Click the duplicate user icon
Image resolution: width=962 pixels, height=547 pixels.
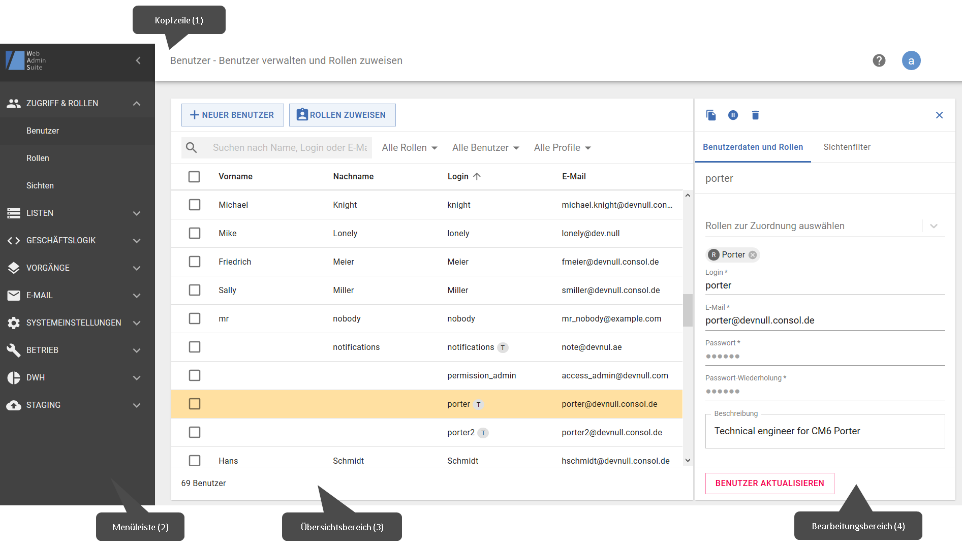tap(711, 115)
